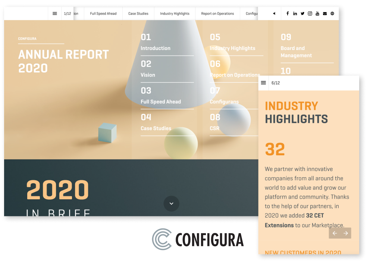
Task: Open the globe language selector
Action: coord(332,13)
